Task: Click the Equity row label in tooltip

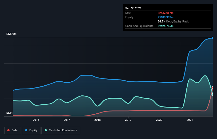Action: (129, 17)
